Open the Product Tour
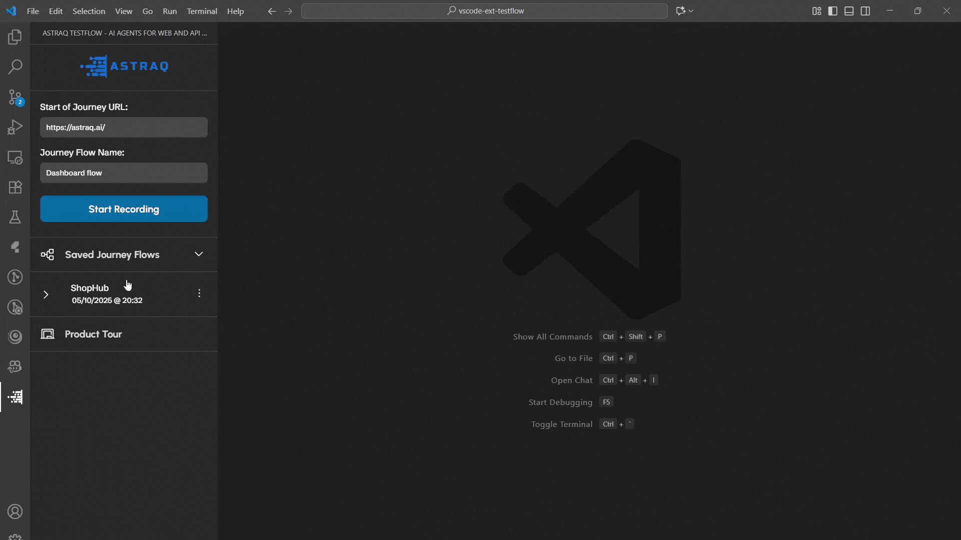 93,334
